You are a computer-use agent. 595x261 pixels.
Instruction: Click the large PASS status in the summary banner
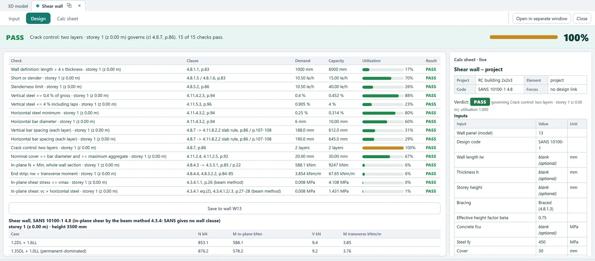pyautogui.click(x=15, y=37)
